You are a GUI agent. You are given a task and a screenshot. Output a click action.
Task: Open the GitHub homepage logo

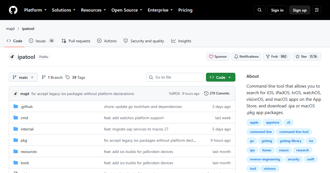point(13,10)
